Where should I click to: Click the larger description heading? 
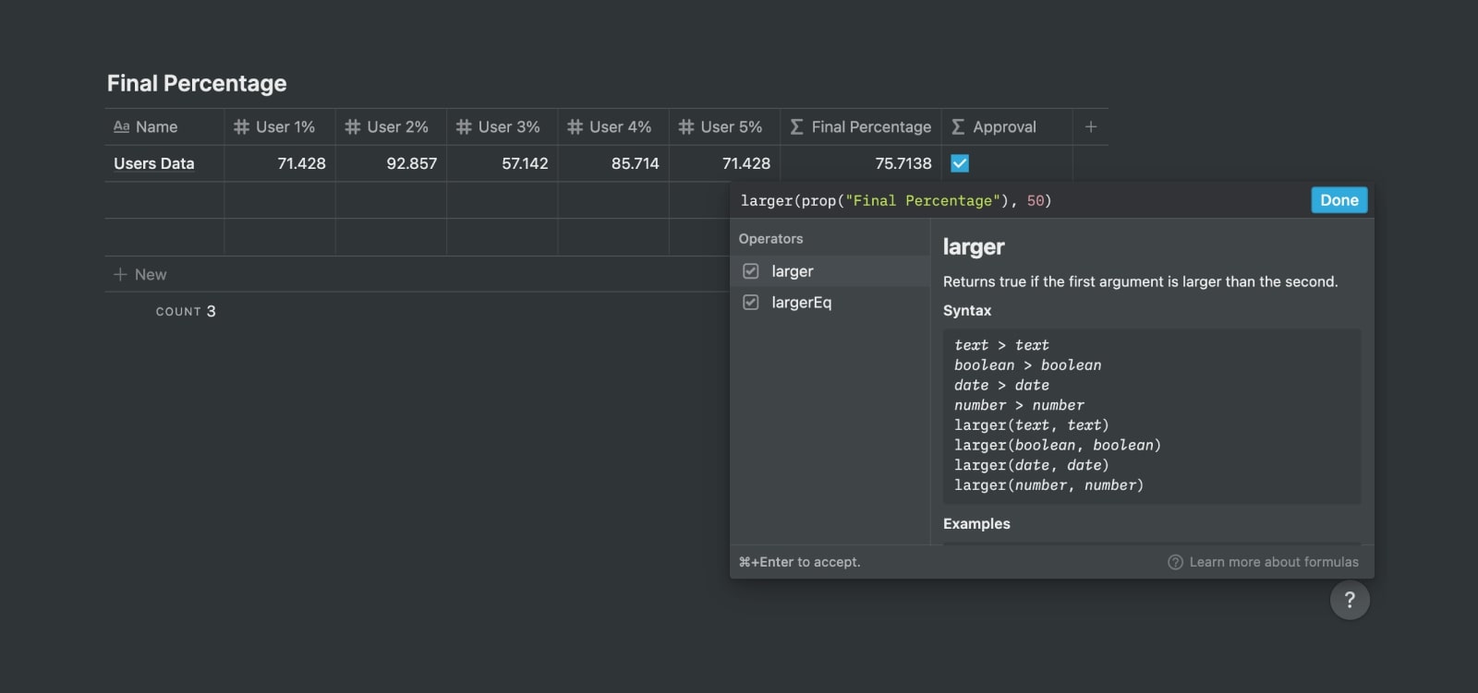[974, 247]
